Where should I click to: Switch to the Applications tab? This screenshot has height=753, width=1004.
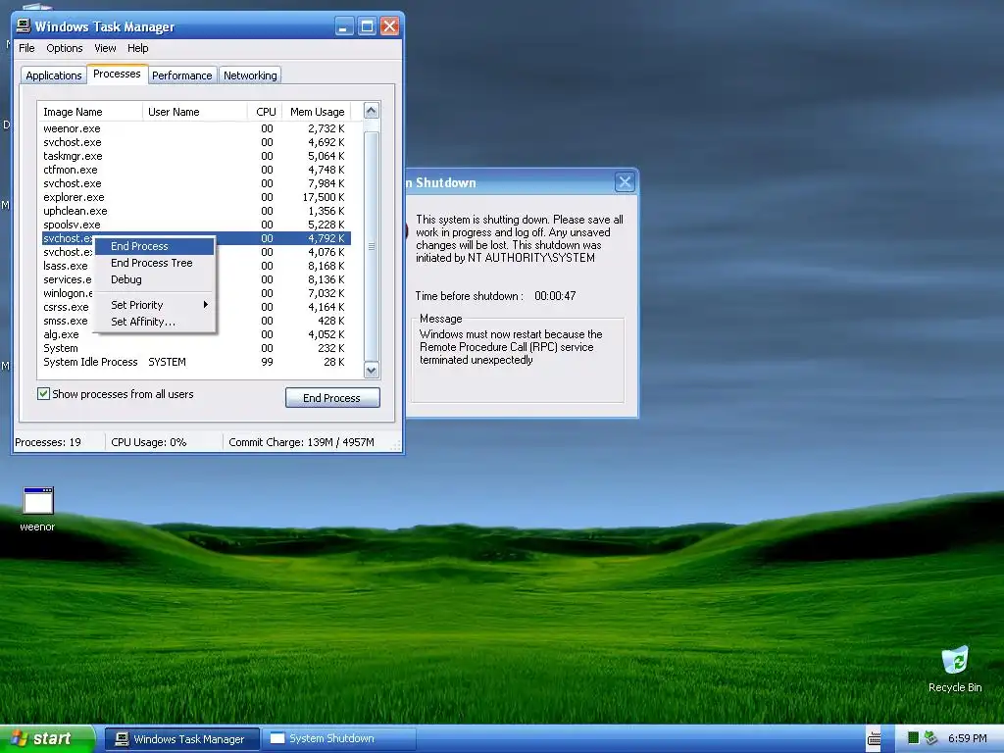point(54,75)
